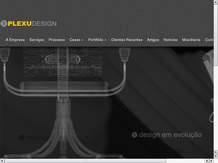Click the 'design em evolução' slogan text
218x163 pixels.
(x=170, y=135)
